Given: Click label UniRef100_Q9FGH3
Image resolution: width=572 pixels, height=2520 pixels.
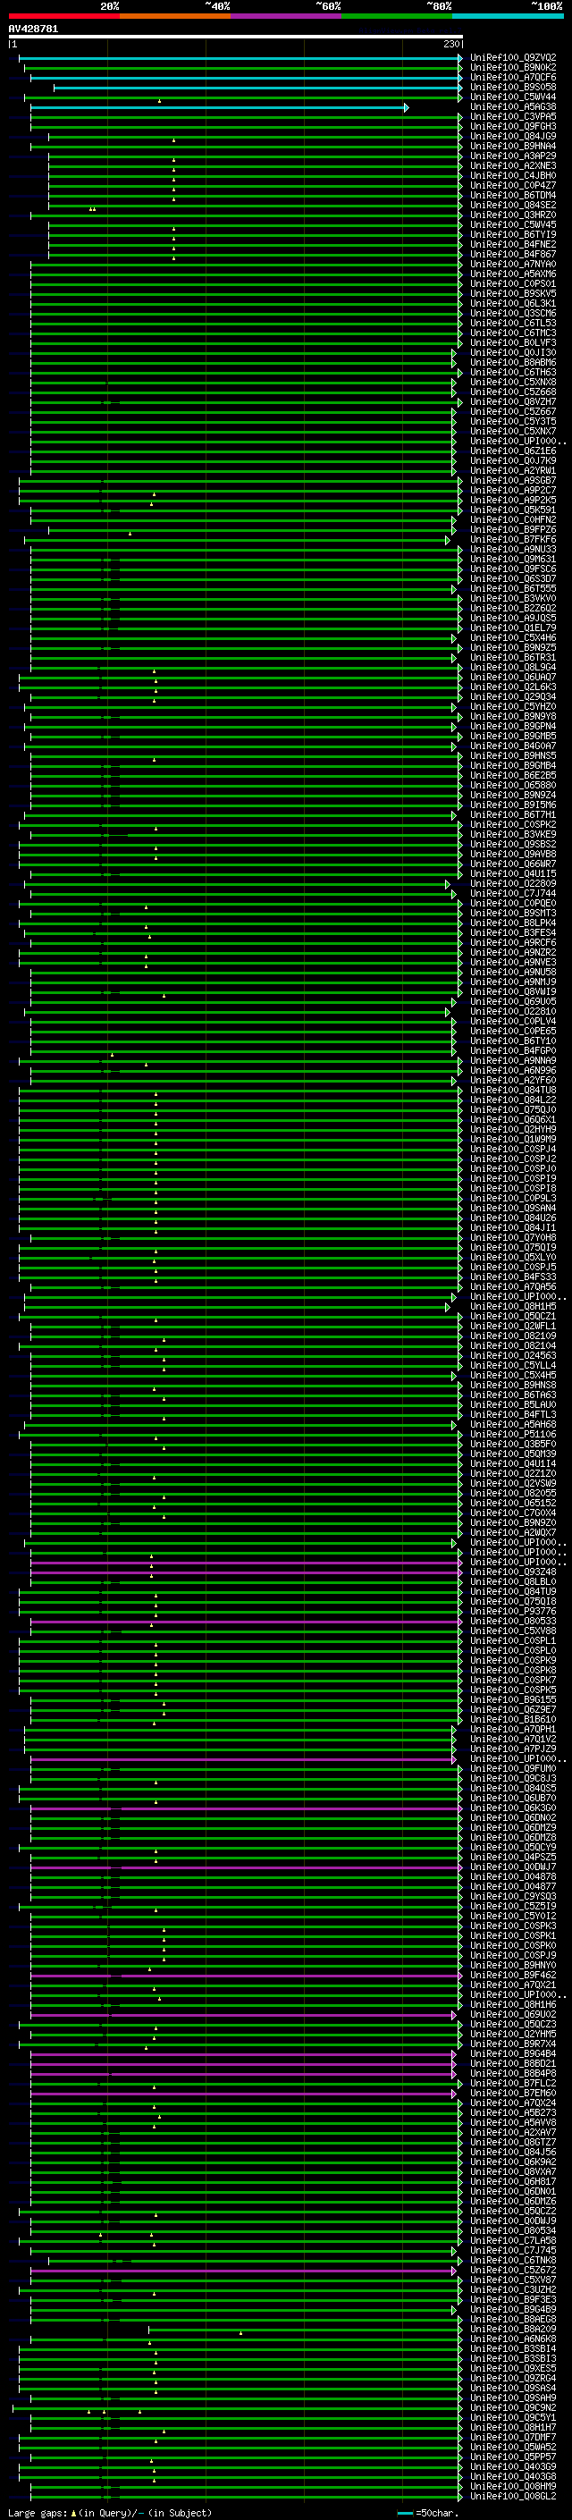Looking at the screenshot, I should [513, 126].
